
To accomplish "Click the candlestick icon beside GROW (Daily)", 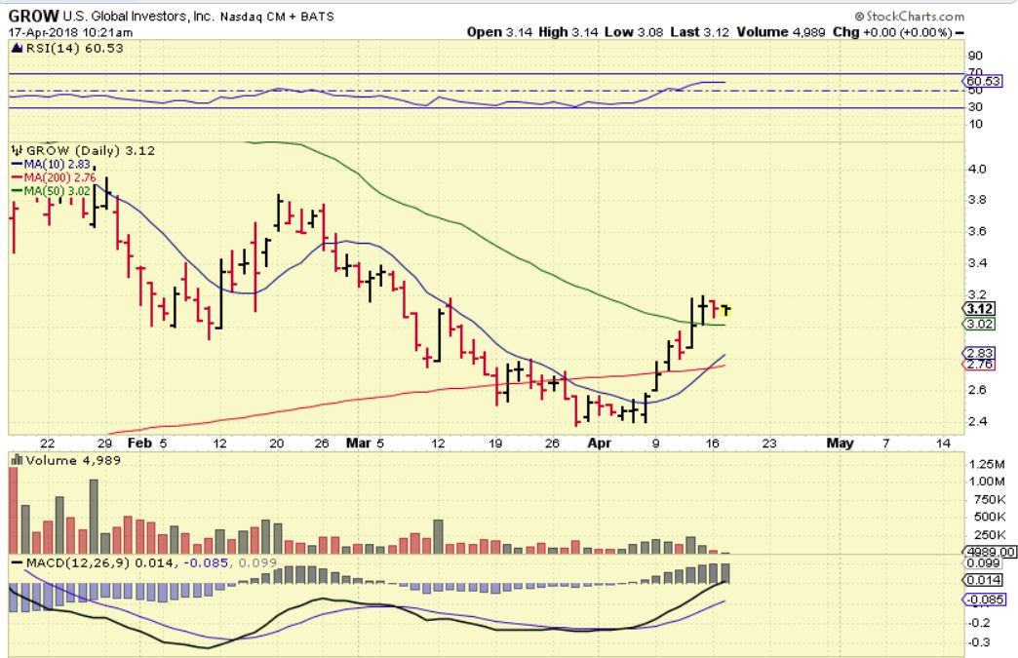I will pyautogui.click(x=17, y=150).
